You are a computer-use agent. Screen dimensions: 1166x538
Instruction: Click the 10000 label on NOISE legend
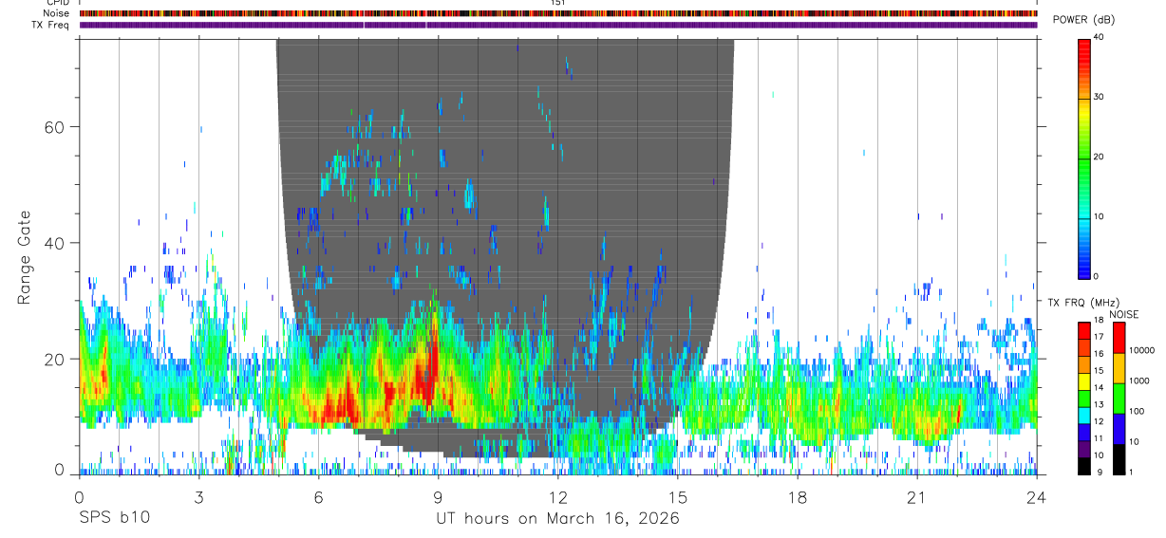1141,351
